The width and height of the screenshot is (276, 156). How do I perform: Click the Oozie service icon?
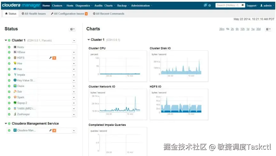coord(15,86)
